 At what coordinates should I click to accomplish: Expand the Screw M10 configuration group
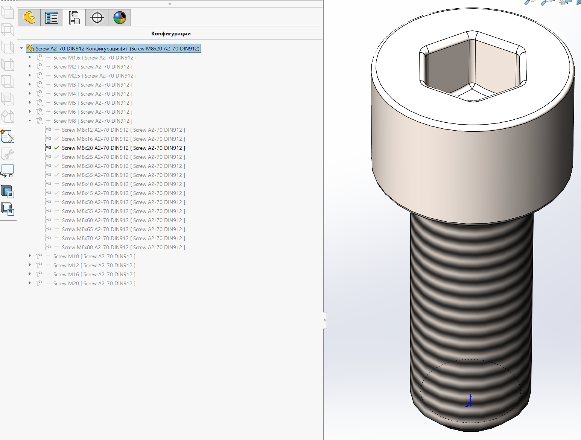tap(30, 256)
